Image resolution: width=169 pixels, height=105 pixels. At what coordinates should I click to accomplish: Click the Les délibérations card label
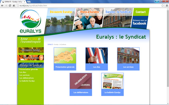coord(81,92)
